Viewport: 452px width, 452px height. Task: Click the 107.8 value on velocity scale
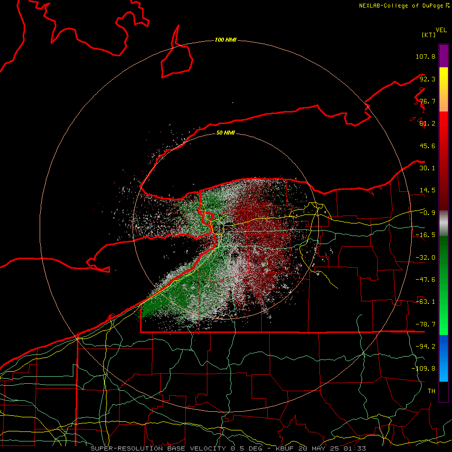(x=425, y=56)
